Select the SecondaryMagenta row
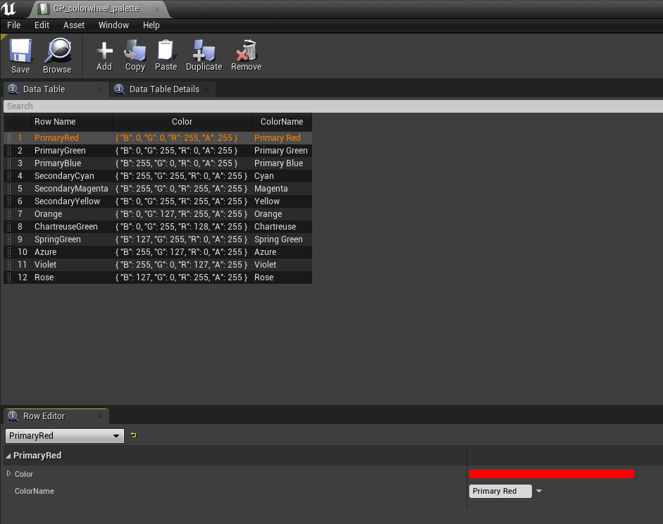The height and width of the screenshot is (524, 663). point(158,189)
